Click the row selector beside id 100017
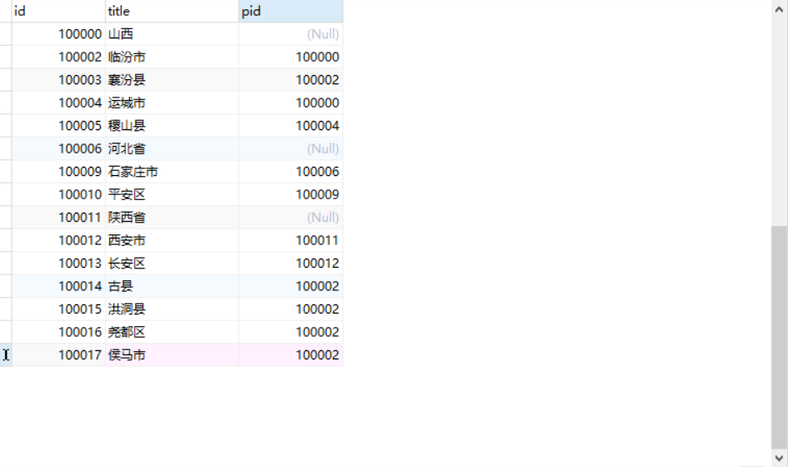788x467 pixels. [x=6, y=355]
